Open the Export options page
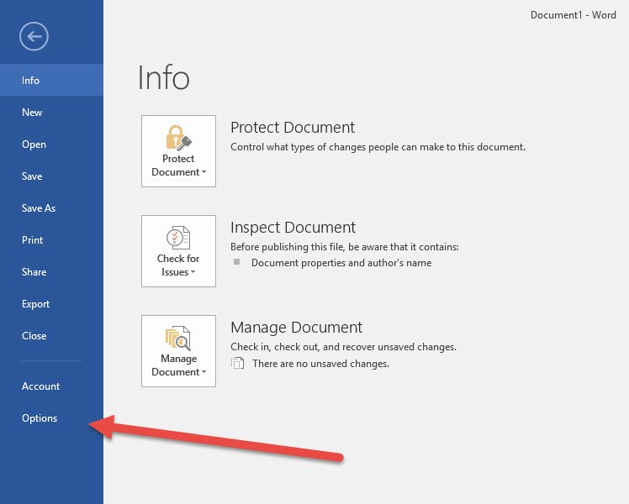The width and height of the screenshot is (629, 504). coord(35,304)
